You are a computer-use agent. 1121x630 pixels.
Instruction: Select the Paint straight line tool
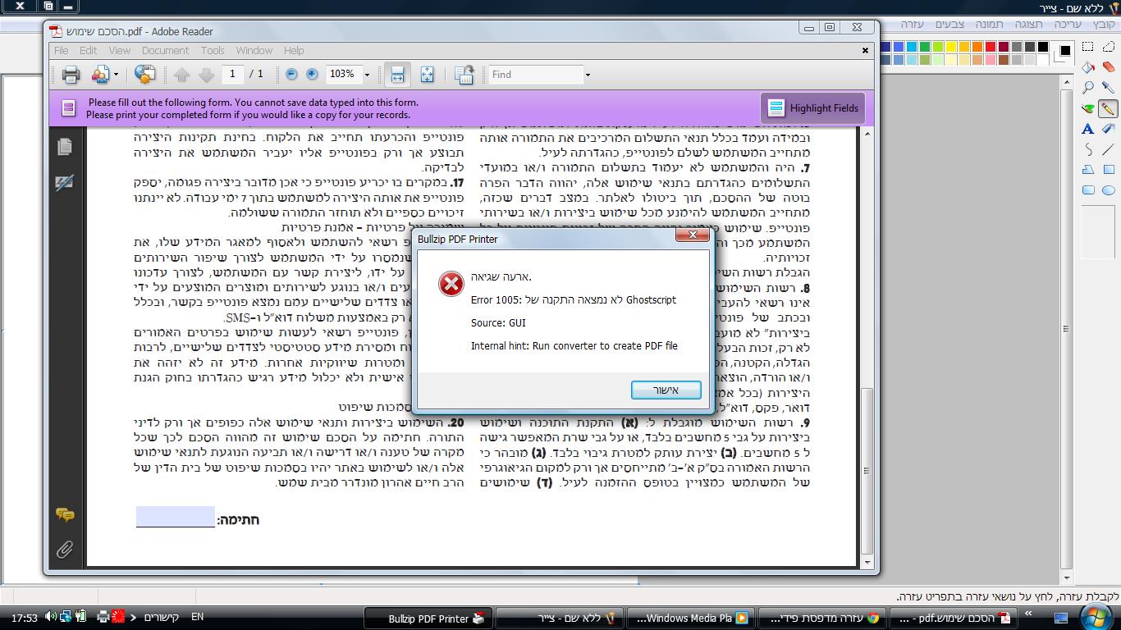(x=1108, y=149)
